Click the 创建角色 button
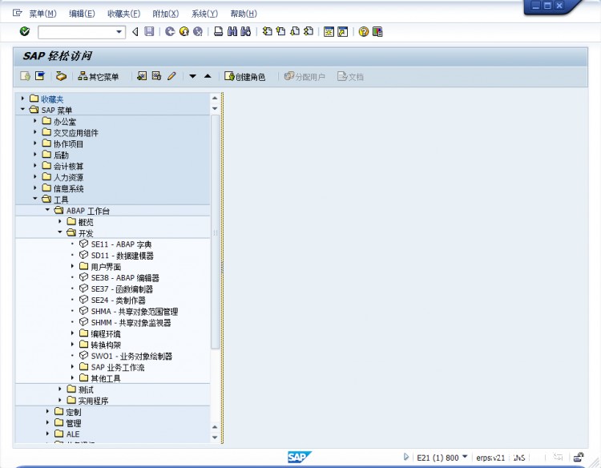 [244, 77]
